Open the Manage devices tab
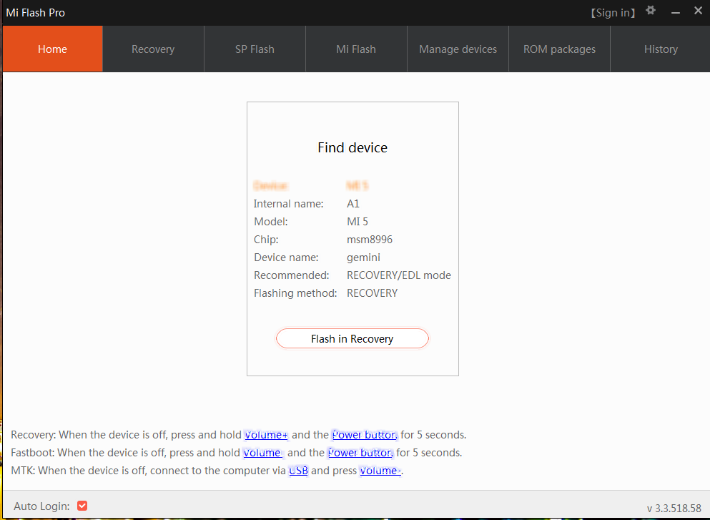Screen dimensions: 710x520 click(458, 49)
